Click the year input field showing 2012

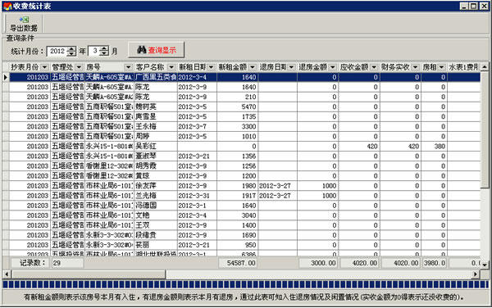(x=57, y=51)
